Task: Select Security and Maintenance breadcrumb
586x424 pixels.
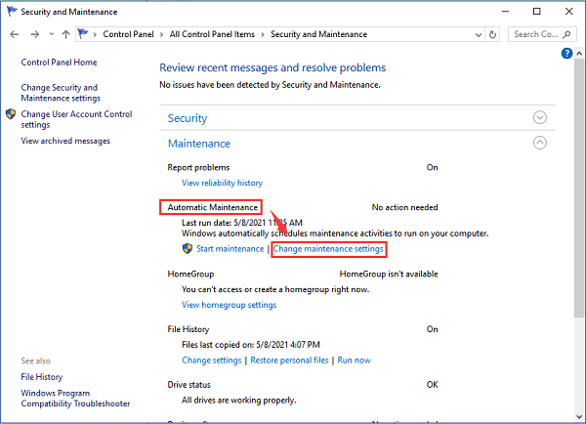Action: coord(318,34)
